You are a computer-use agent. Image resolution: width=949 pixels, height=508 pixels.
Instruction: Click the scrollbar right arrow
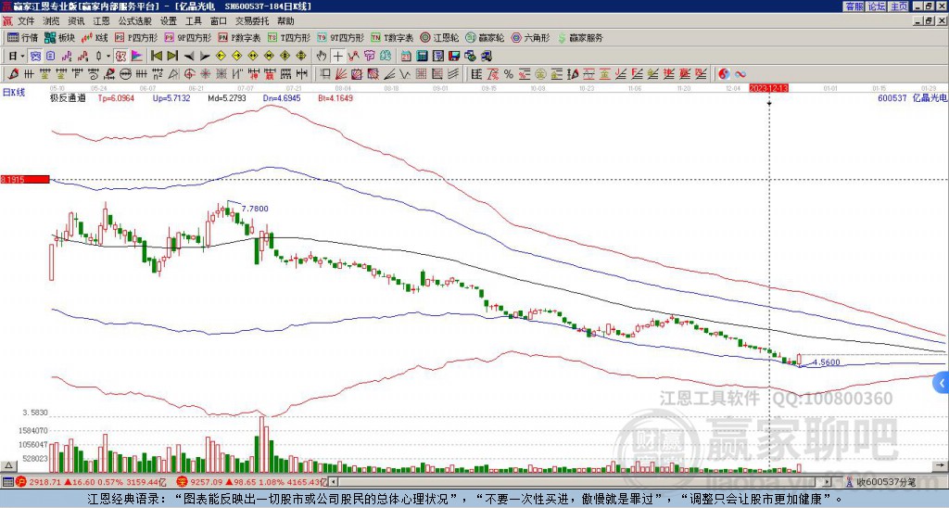click(x=828, y=482)
